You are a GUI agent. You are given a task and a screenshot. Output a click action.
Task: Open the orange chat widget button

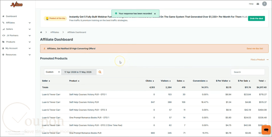(x=266, y=130)
